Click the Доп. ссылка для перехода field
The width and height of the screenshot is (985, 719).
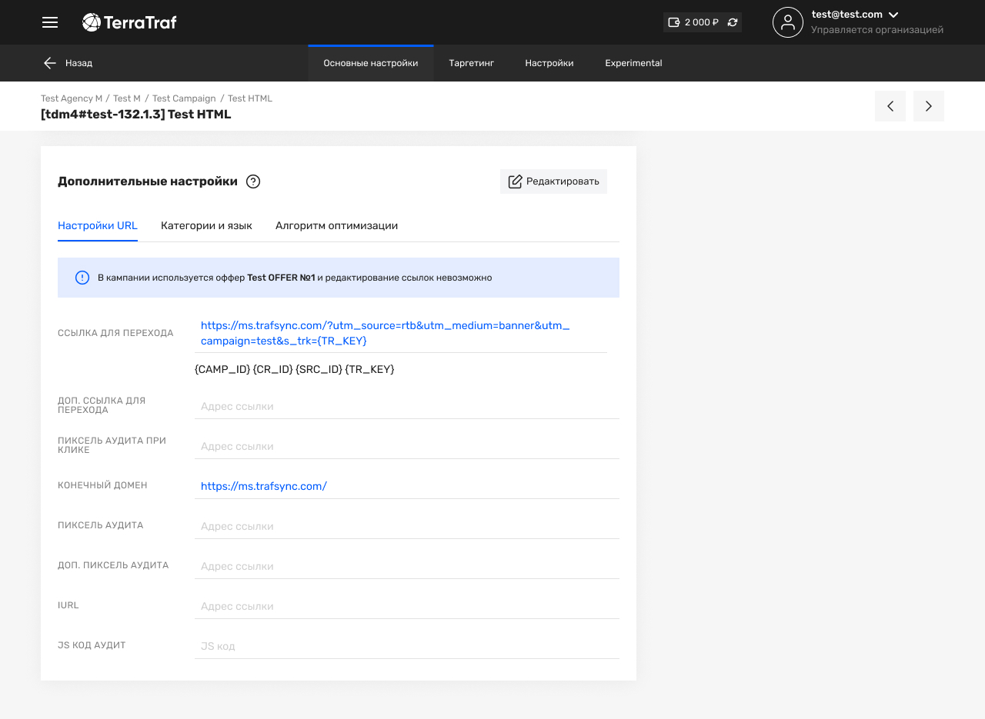[407, 406]
